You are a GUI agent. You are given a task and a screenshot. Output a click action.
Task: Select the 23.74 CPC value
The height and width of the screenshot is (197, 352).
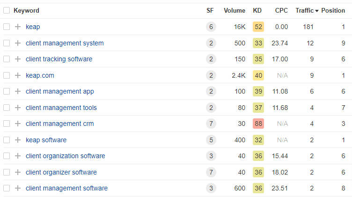pyautogui.click(x=280, y=43)
